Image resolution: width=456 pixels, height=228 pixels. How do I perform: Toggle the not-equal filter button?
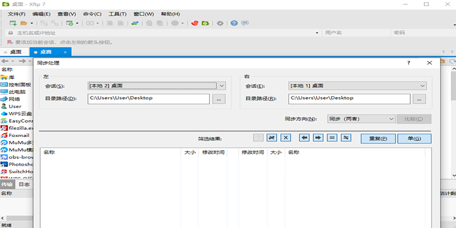pyautogui.click(x=346, y=138)
